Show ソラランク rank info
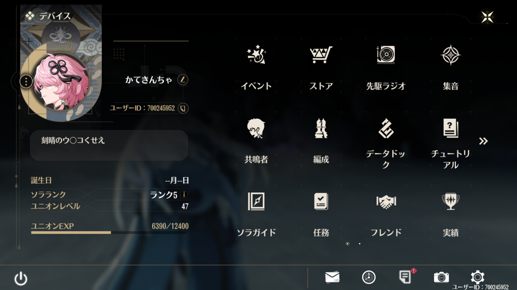The width and height of the screenshot is (517, 290). pyautogui.click(x=184, y=195)
